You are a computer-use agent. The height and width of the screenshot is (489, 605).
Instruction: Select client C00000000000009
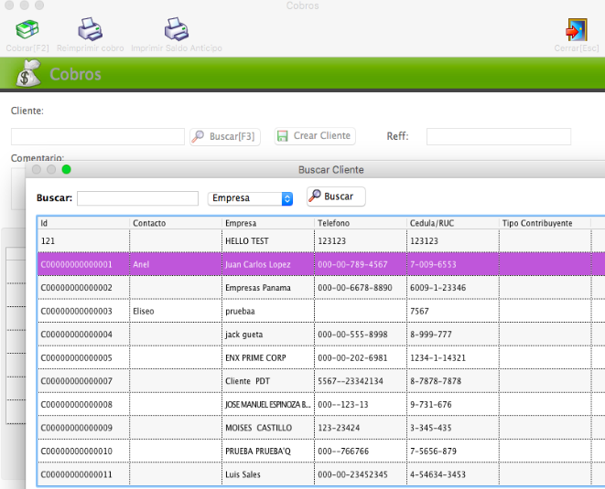pos(321,428)
